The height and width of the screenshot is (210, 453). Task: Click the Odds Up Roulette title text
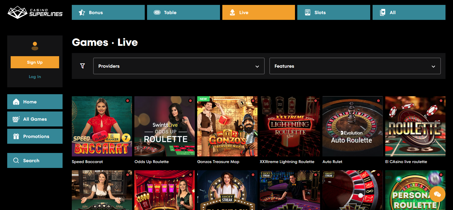pyautogui.click(x=152, y=162)
